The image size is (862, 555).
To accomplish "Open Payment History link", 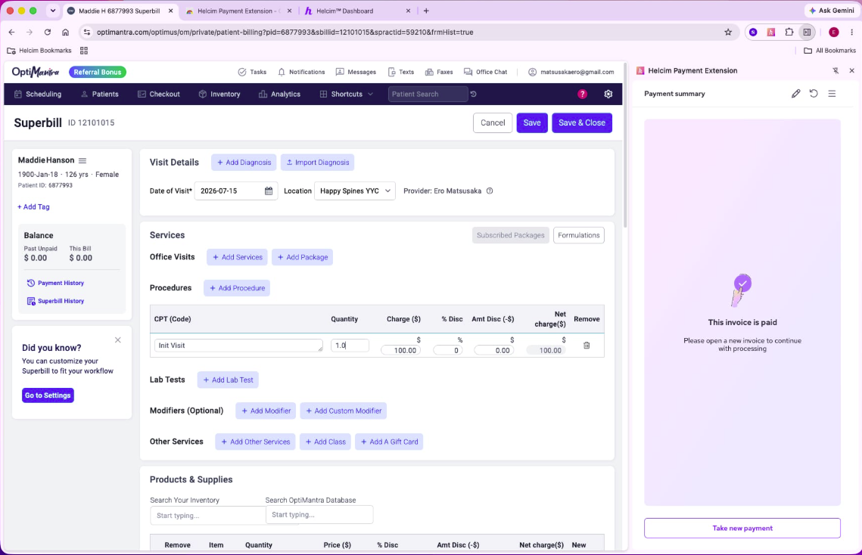I will coord(55,283).
